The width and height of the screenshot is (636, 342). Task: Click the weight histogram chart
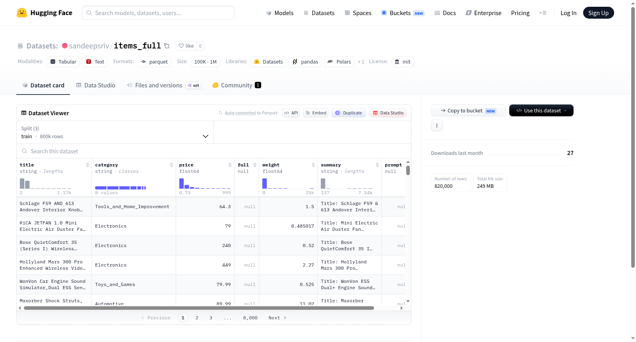288,183
